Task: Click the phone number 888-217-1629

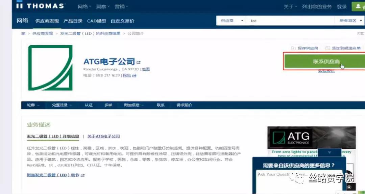Action: pyautogui.click(x=107, y=75)
